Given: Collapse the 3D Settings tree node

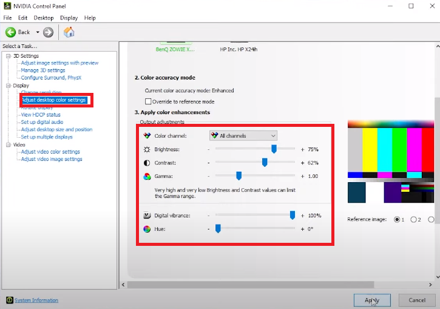Looking at the screenshot, I should (x=8, y=56).
